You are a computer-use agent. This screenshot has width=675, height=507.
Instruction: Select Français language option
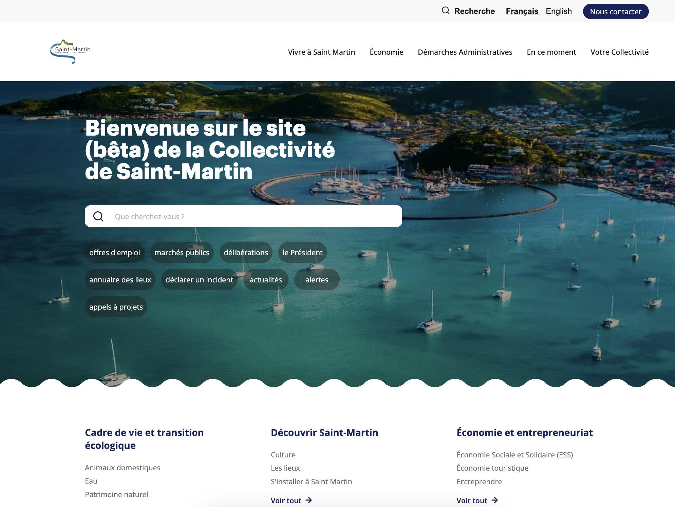(522, 11)
